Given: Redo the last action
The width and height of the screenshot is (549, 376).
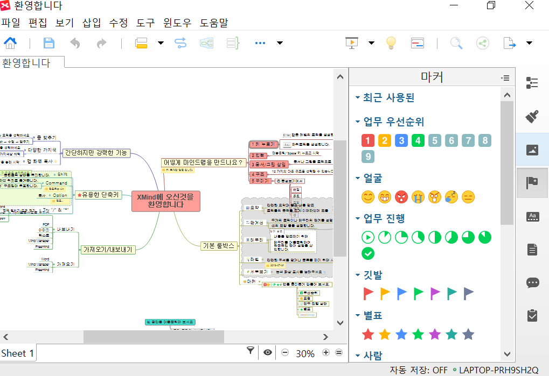Looking at the screenshot, I should pyautogui.click(x=101, y=43).
